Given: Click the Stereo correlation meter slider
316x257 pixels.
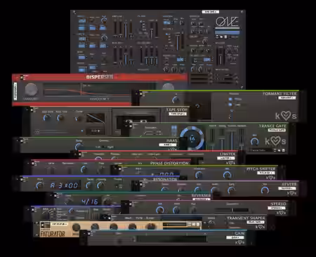Looking at the screenshot, I should (x=232, y=210).
